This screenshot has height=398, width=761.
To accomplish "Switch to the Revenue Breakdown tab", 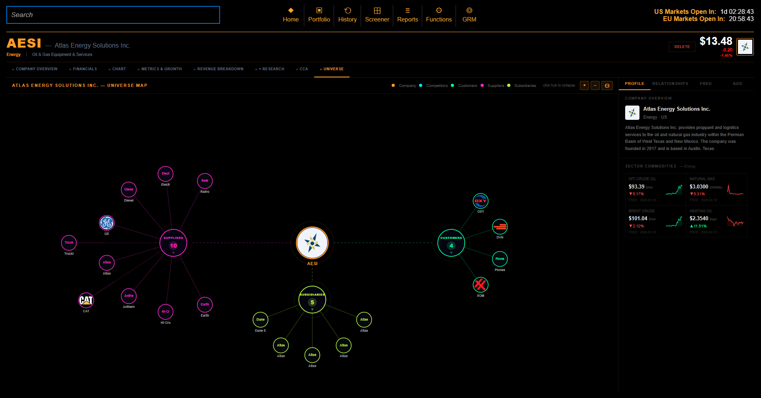I will pos(219,69).
